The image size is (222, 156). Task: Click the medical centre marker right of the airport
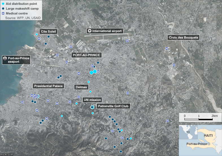tap(127, 41)
